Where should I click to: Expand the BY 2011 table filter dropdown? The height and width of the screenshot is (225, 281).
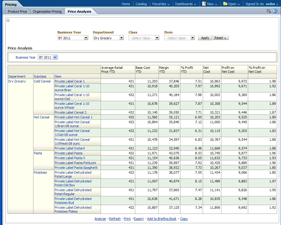point(55,57)
